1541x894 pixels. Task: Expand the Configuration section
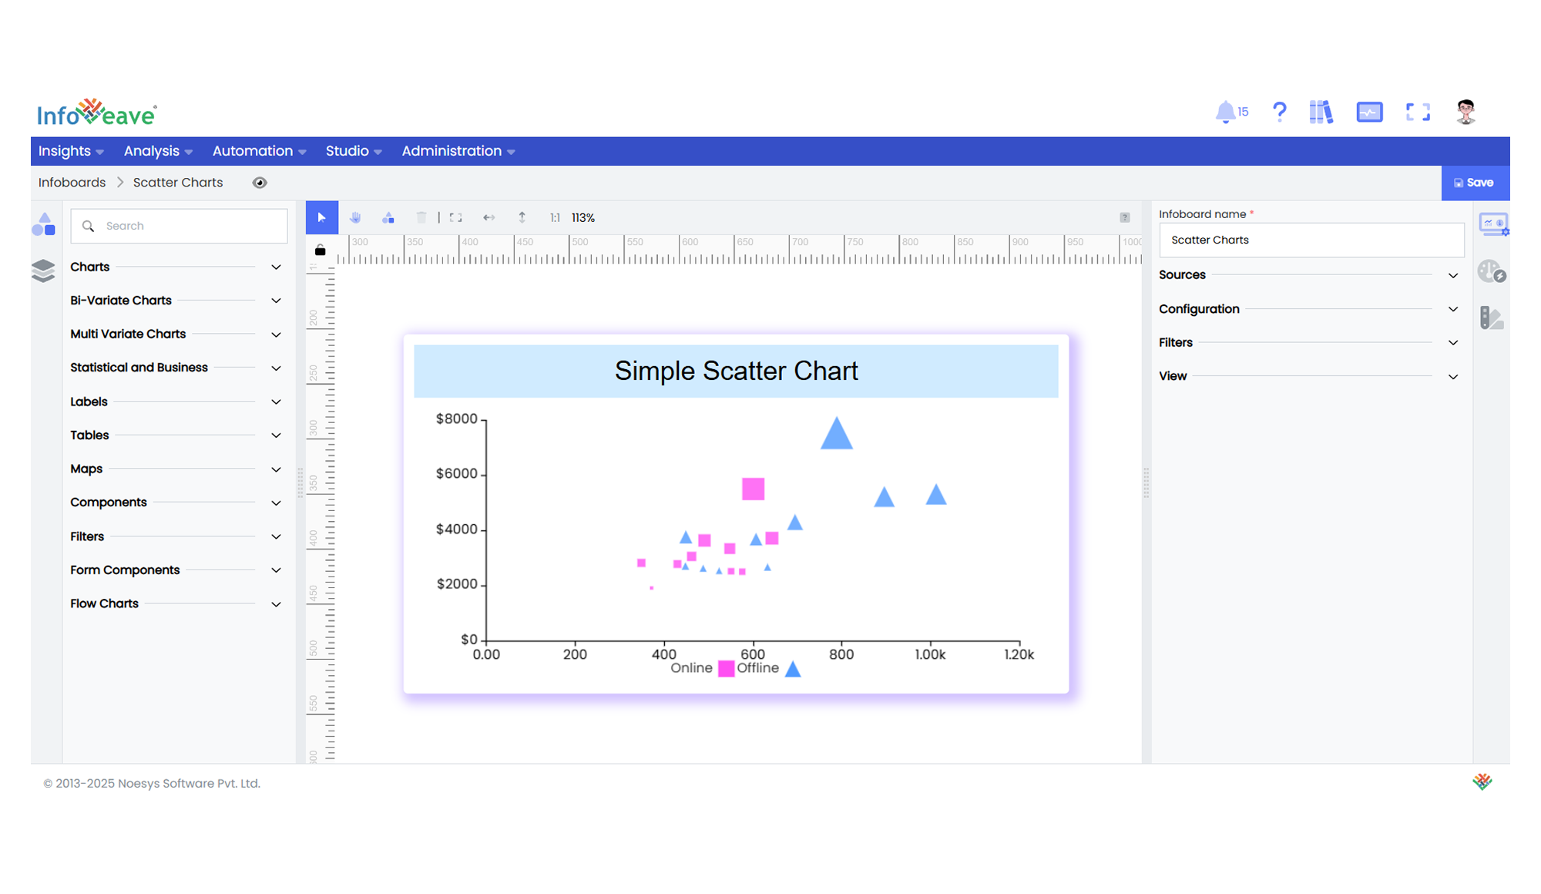(x=1309, y=309)
